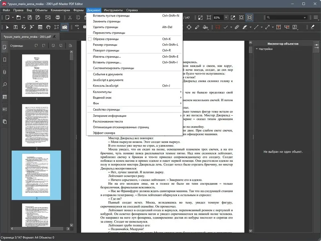
Task: Print the document via the printer icon
Action: click(58, 17)
